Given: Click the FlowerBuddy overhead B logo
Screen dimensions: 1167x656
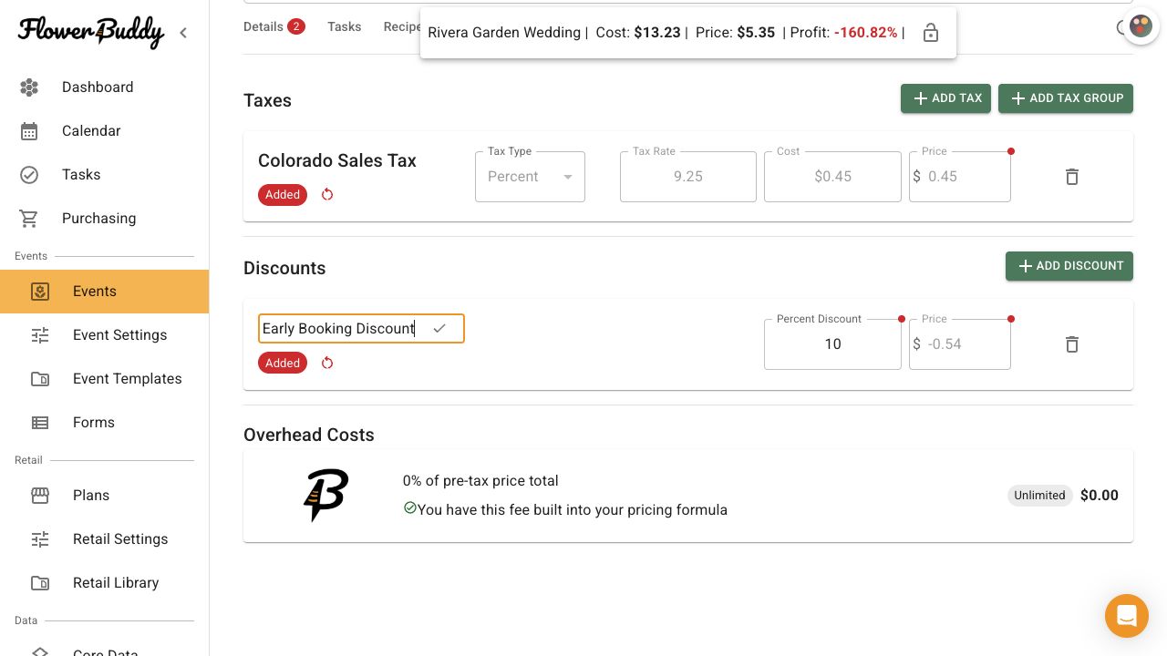Looking at the screenshot, I should (x=325, y=496).
